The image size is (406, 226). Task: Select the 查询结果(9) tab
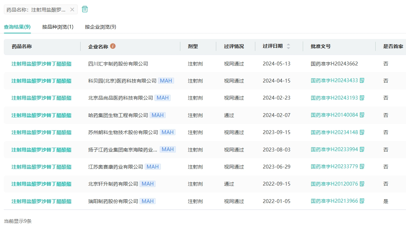(x=17, y=27)
